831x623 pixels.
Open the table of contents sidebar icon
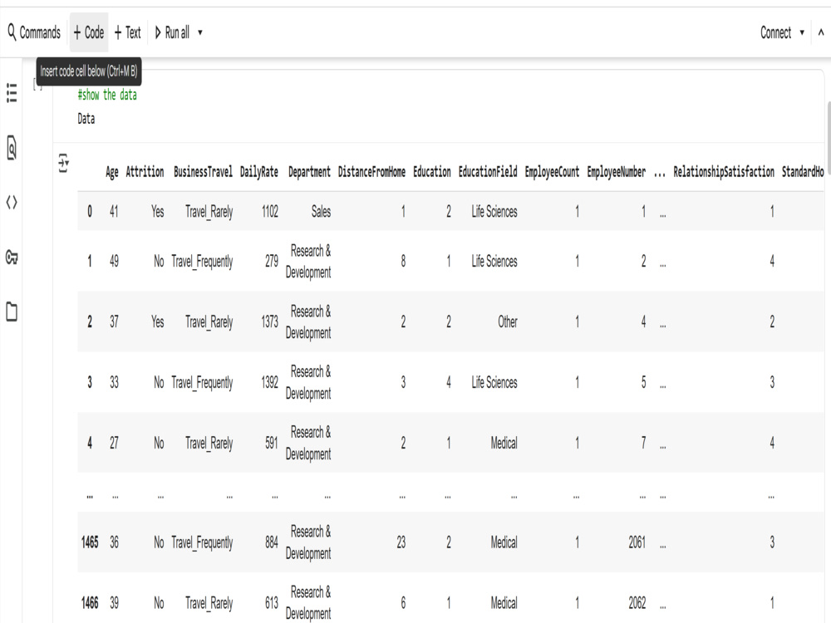pyautogui.click(x=12, y=93)
